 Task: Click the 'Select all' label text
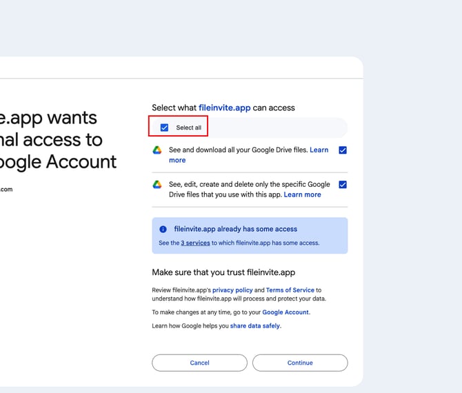point(188,128)
